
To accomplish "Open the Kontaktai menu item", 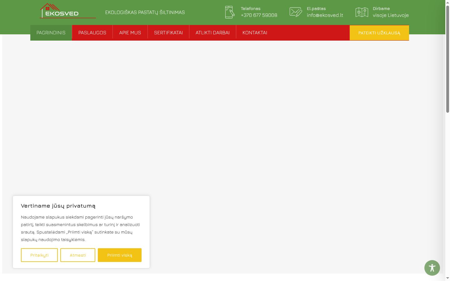I will pyautogui.click(x=255, y=33).
